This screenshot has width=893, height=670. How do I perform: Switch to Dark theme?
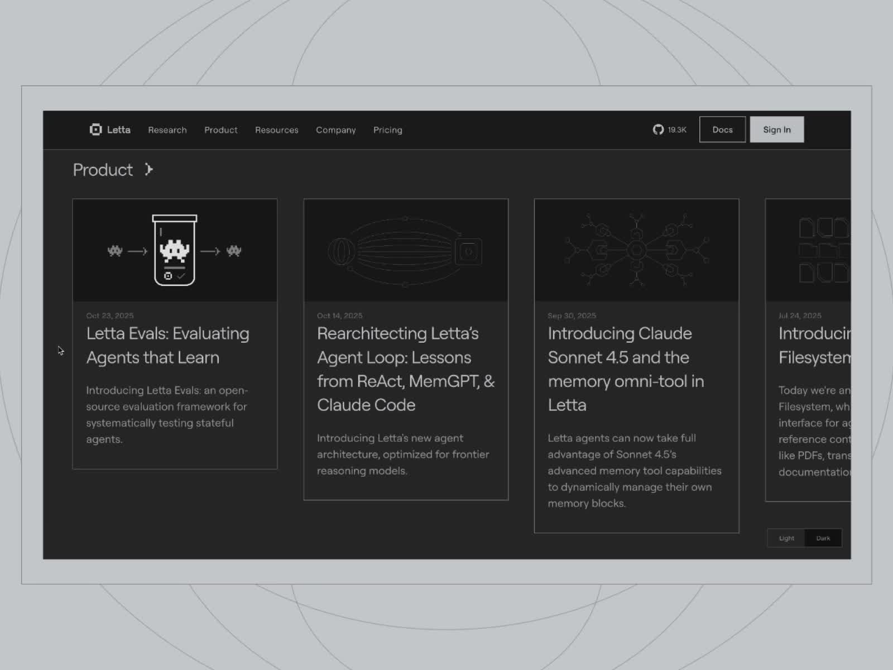point(823,538)
